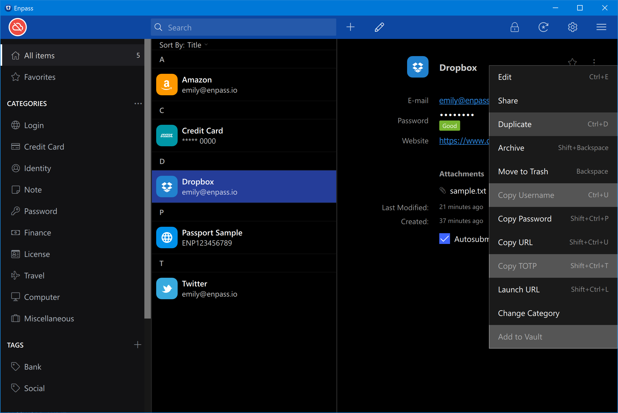
Task: Select the License category
Action: click(72, 254)
